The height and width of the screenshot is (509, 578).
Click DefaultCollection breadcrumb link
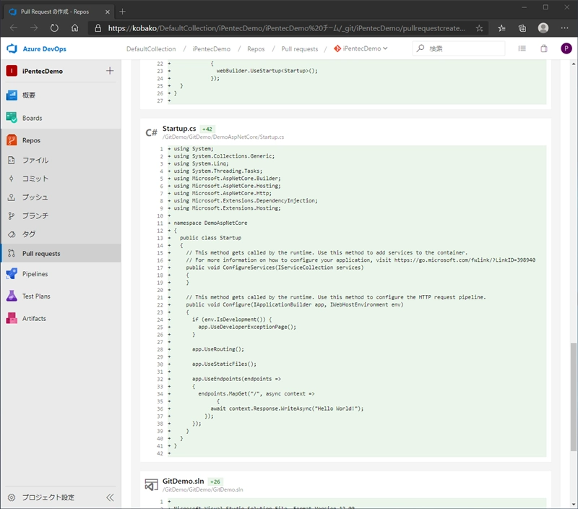151,48
